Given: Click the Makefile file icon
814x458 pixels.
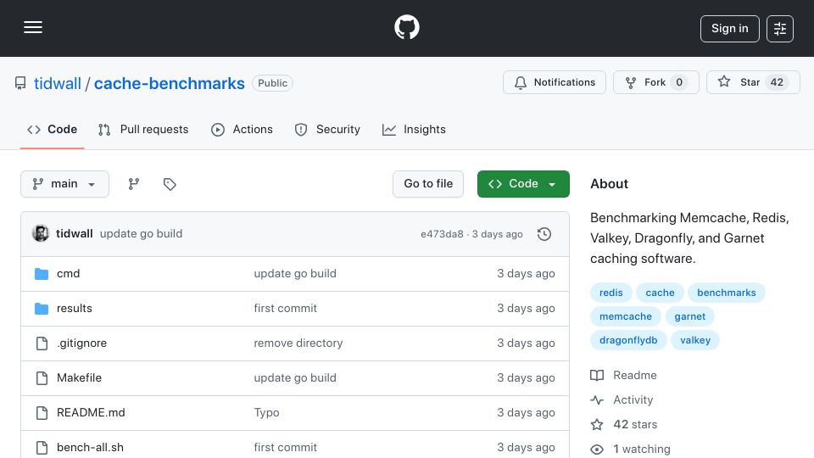Looking at the screenshot, I should point(42,378).
